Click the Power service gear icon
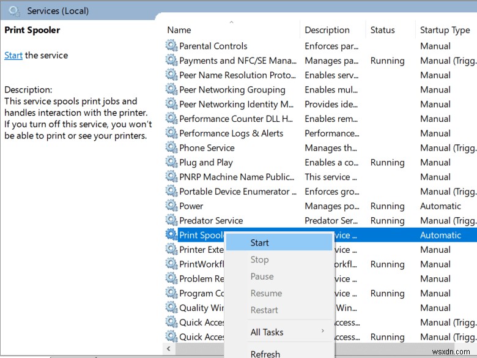Screen dimensions: 477x358 172,206
